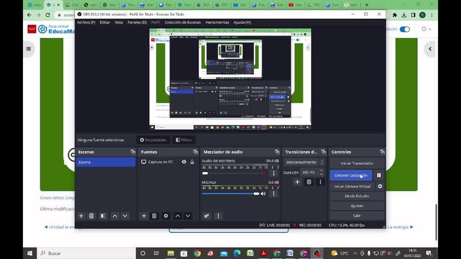Toggle lock on Captura mi PC source
Image resolution: width=461 pixels, height=259 pixels.
(x=192, y=162)
